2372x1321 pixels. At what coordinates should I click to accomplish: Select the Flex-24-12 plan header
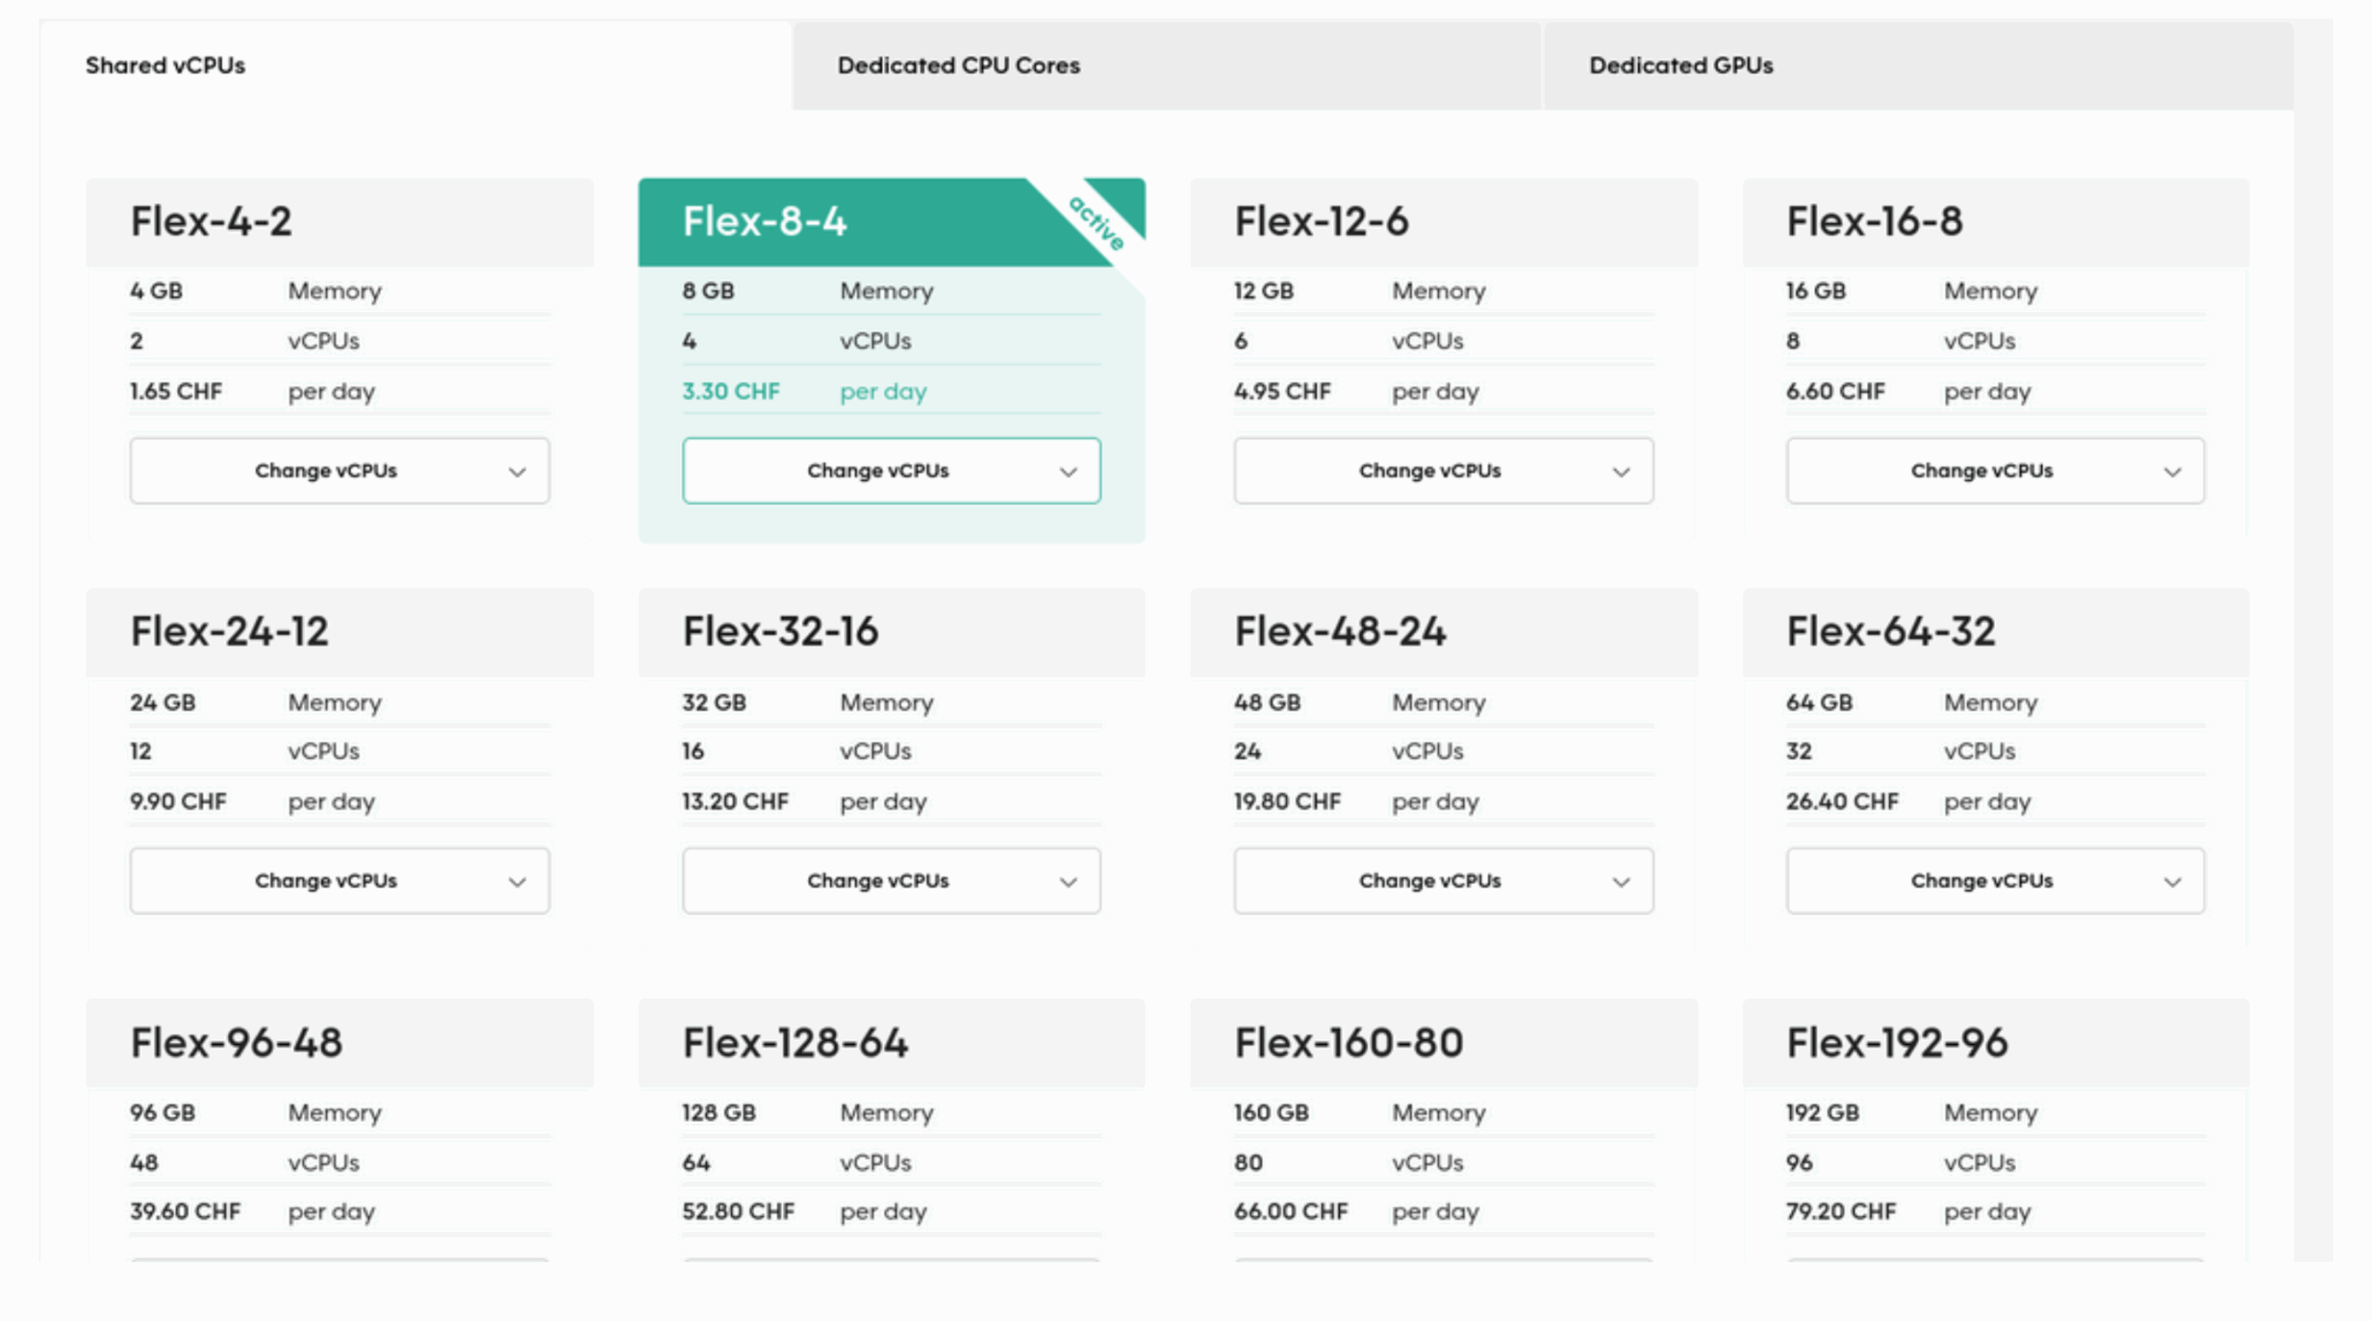(x=339, y=633)
